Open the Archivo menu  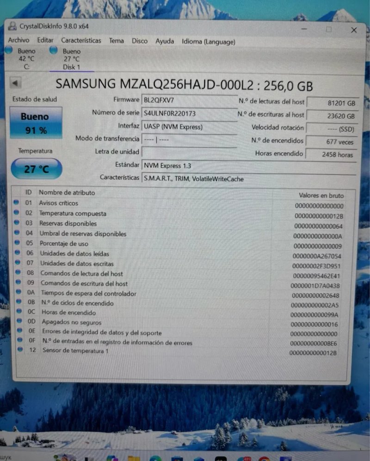[x=18, y=40]
